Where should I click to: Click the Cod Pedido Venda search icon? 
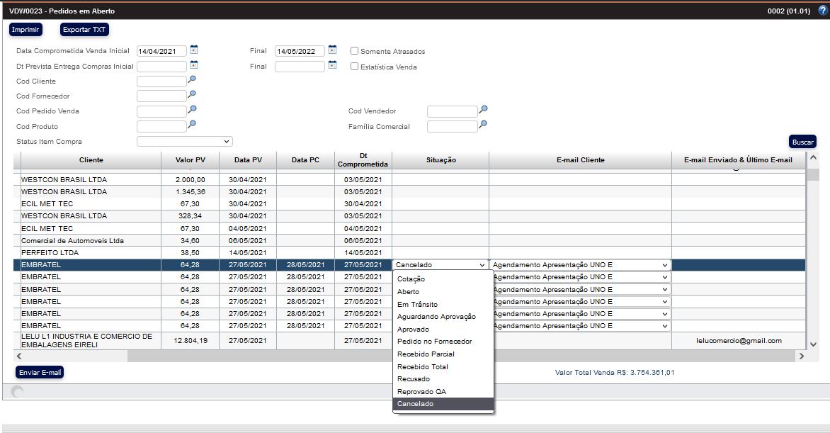click(191, 110)
